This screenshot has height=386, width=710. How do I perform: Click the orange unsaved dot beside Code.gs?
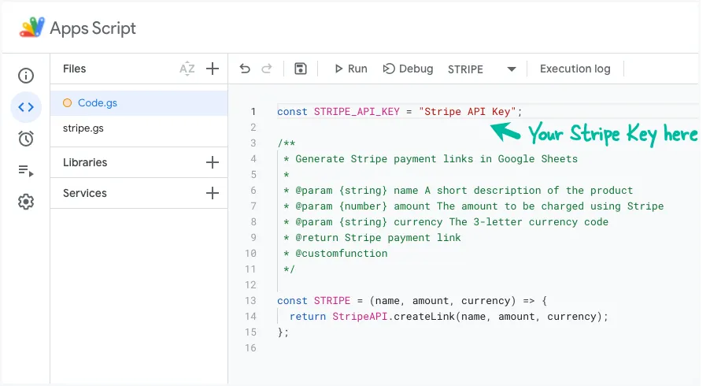tap(68, 103)
